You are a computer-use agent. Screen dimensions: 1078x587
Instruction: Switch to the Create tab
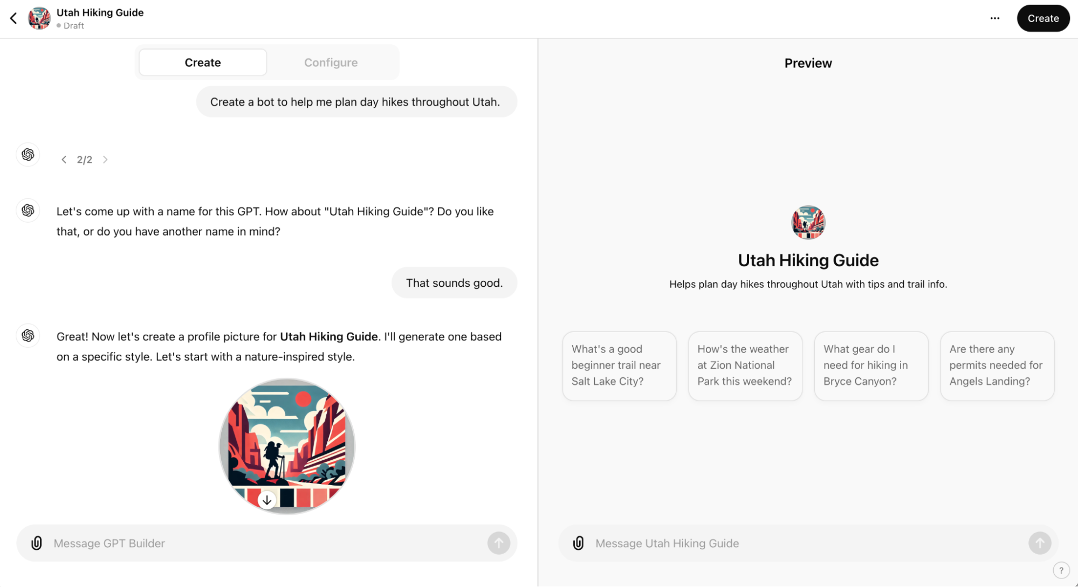[203, 63]
